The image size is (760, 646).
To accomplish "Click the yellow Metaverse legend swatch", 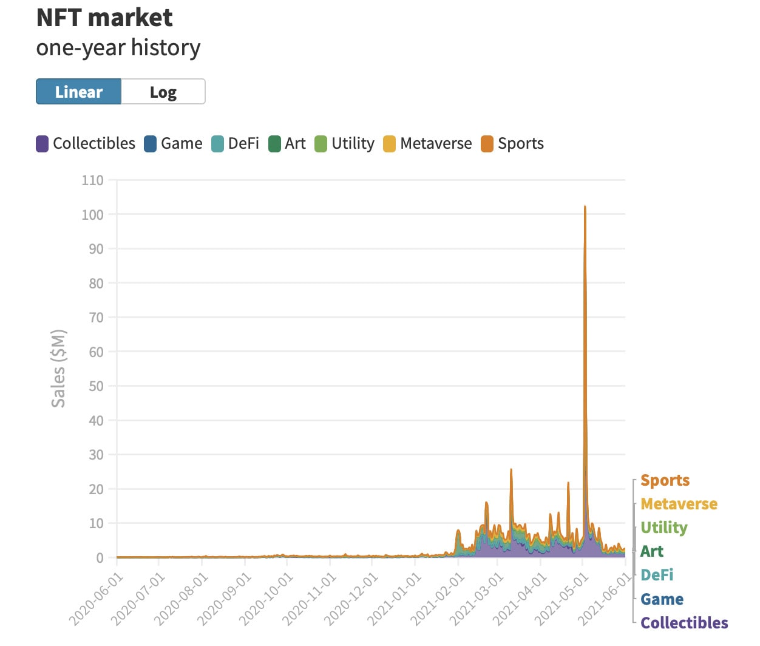I will (x=390, y=144).
